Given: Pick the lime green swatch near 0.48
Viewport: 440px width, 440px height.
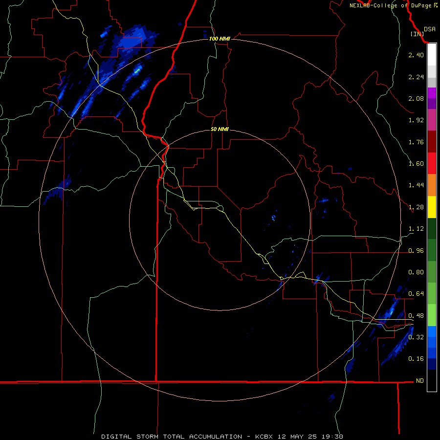Looking at the screenshot, I should pos(432,315).
